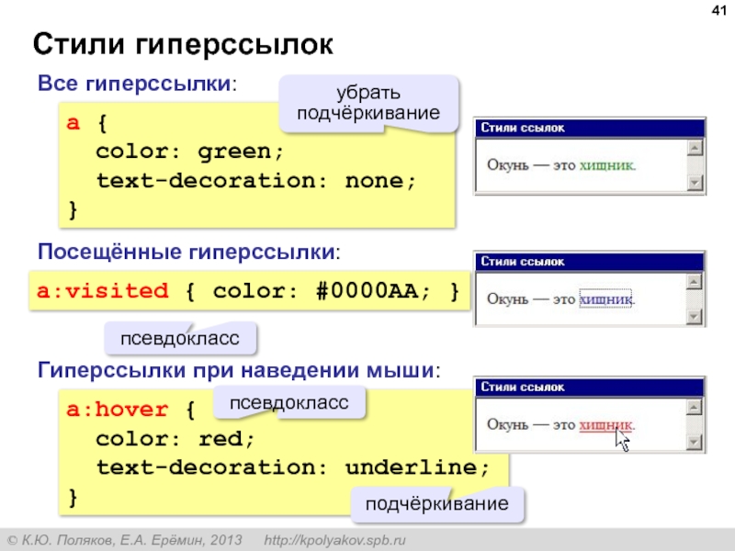Image resolution: width=735 pixels, height=551 pixels.
Task: Click the heading Посещённые гиперссылки
Action: [x=187, y=252]
